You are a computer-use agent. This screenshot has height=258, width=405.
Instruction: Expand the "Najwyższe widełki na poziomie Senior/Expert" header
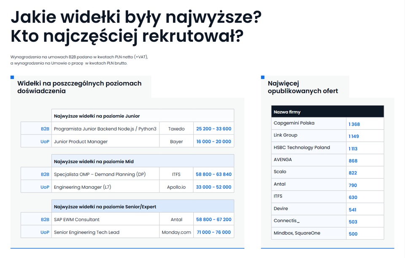pyautogui.click(x=105, y=206)
